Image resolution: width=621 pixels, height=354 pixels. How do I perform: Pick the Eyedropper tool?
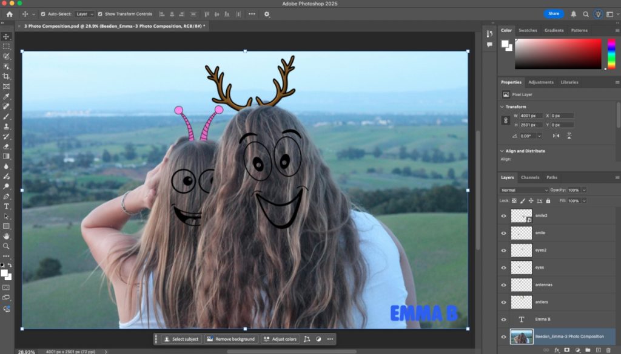(x=6, y=97)
